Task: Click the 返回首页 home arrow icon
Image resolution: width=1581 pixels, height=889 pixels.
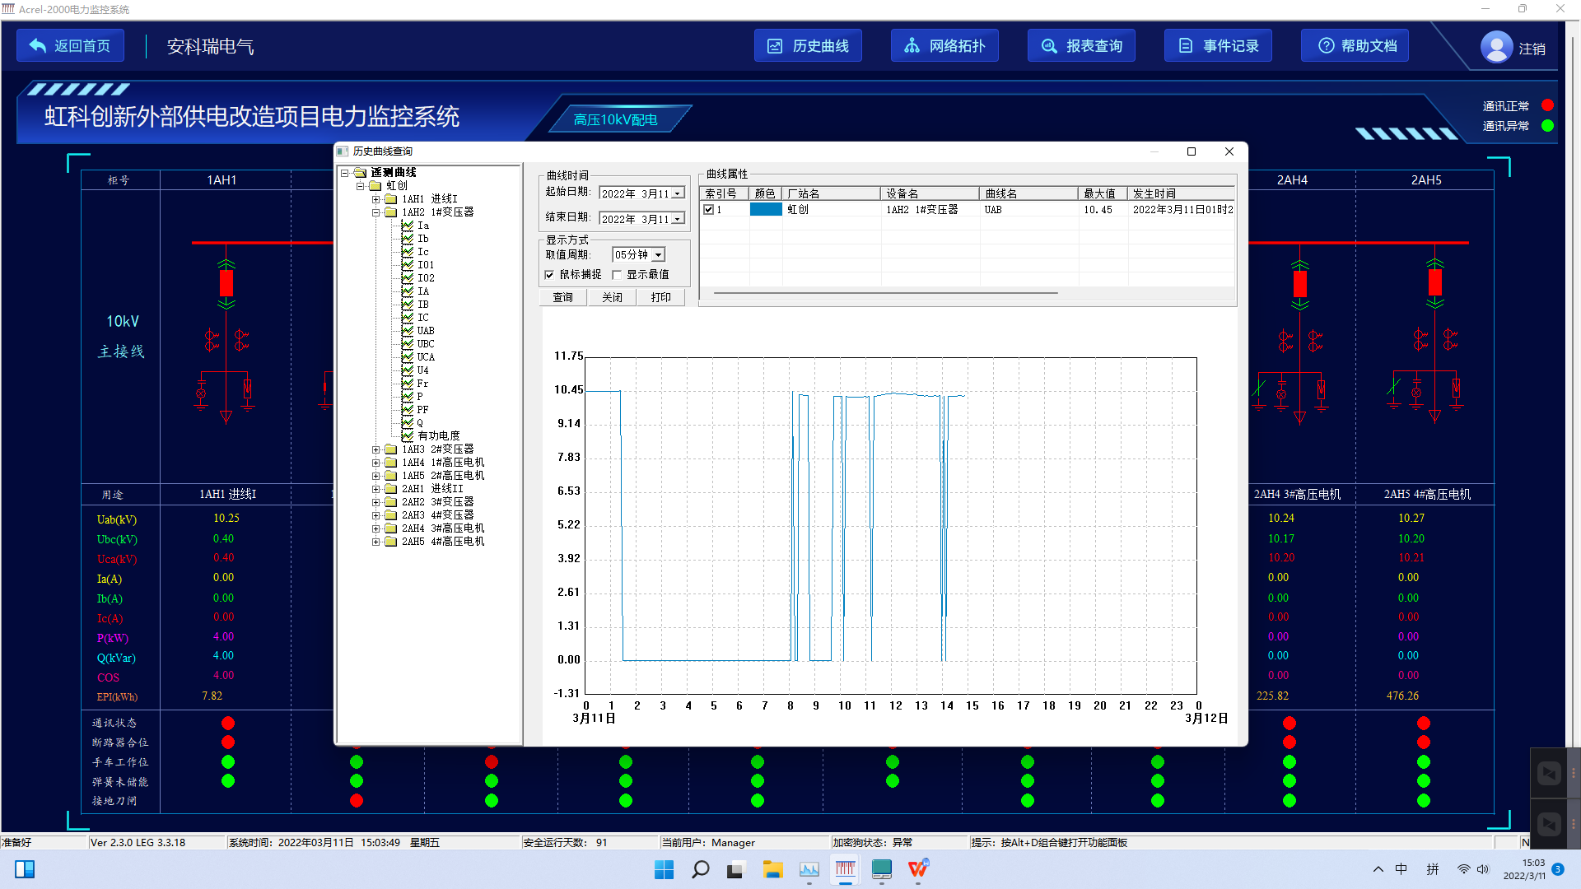Action: [x=38, y=46]
